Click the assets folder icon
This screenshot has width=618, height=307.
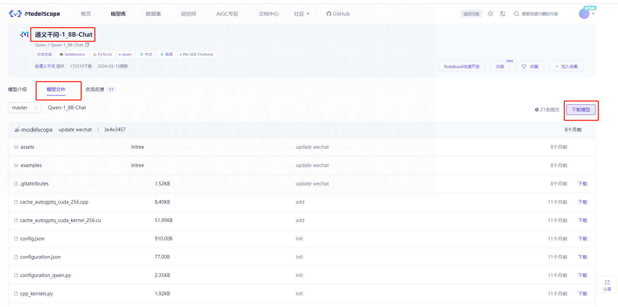(x=16, y=147)
